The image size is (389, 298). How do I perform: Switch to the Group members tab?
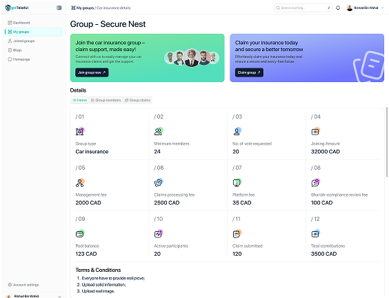tap(106, 100)
